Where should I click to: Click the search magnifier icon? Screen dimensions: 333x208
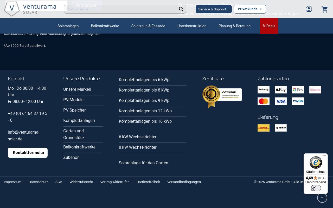click(x=181, y=9)
